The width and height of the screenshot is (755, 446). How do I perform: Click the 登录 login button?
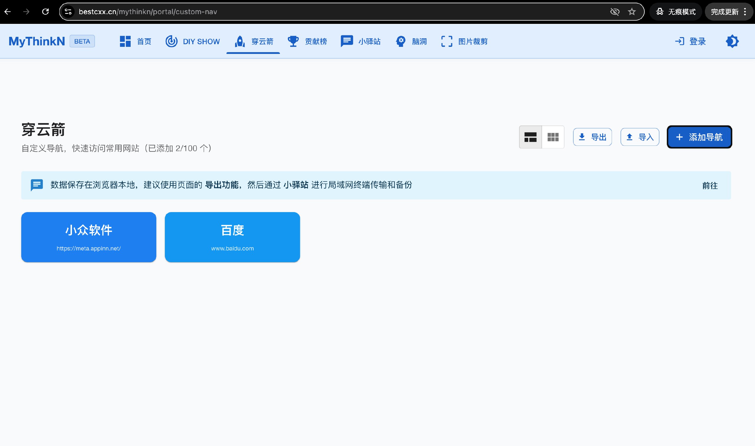tap(690, 41)
